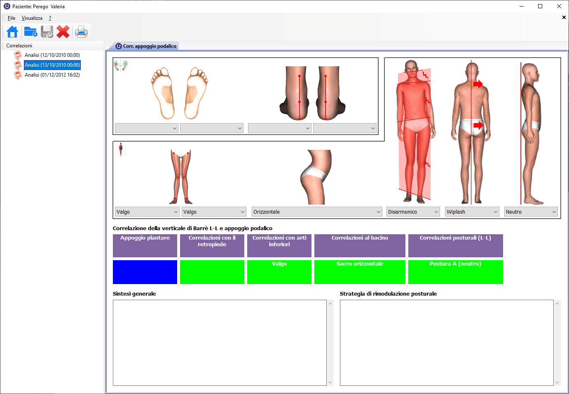The width and height of the screenshot is (569, 394).
Task: Go to Home via the house icon
Action: tap(12, 32)
